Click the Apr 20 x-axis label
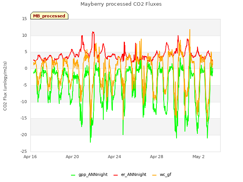 click(x=72, y=157)
